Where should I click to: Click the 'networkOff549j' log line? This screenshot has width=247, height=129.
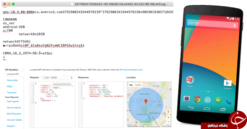17,42
